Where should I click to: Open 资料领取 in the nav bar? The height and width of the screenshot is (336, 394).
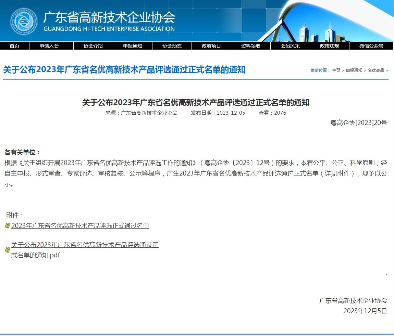251,46
